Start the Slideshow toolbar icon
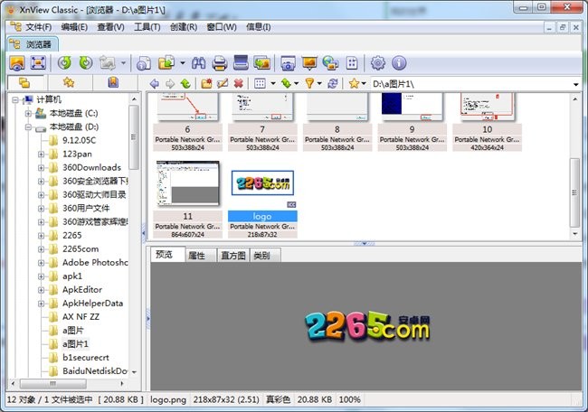Viewport: 588px width, 412px height. pos(309,63)
